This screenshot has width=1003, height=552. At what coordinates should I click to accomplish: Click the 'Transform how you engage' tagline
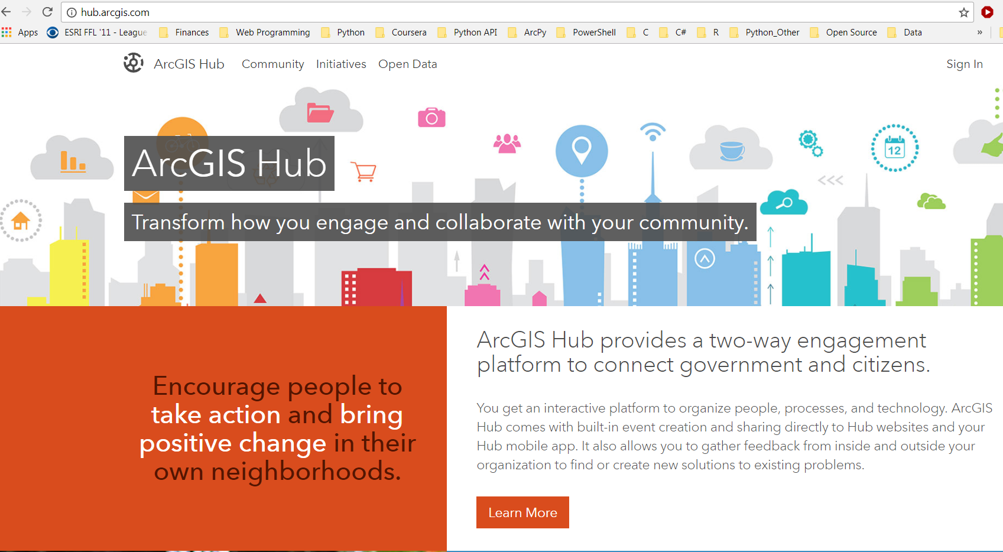[440, 222]
